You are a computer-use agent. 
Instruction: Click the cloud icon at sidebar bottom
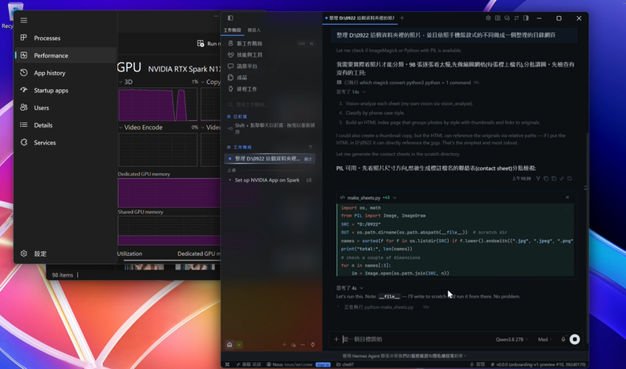click(294, 345)
